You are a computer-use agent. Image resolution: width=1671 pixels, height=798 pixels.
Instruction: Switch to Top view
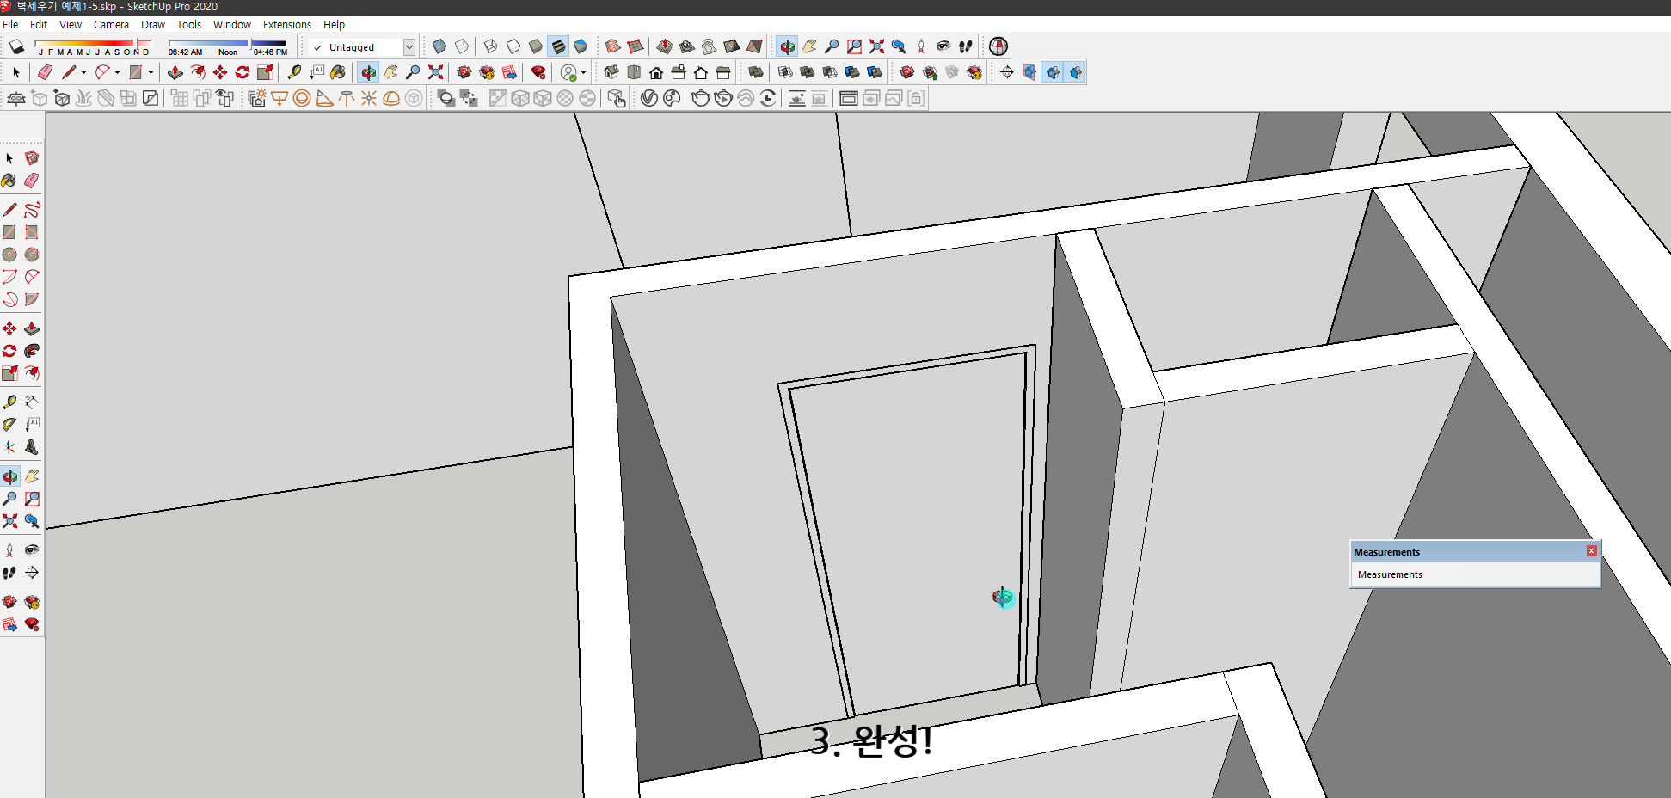pos(634,72)
